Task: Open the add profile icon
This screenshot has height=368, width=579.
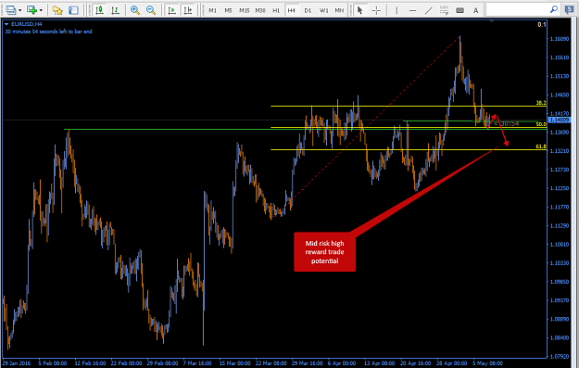Action: 31,10
